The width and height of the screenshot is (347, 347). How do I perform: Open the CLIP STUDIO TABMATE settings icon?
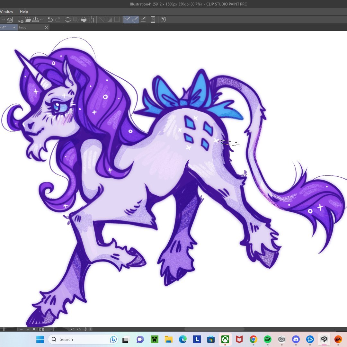coord(153,20)
